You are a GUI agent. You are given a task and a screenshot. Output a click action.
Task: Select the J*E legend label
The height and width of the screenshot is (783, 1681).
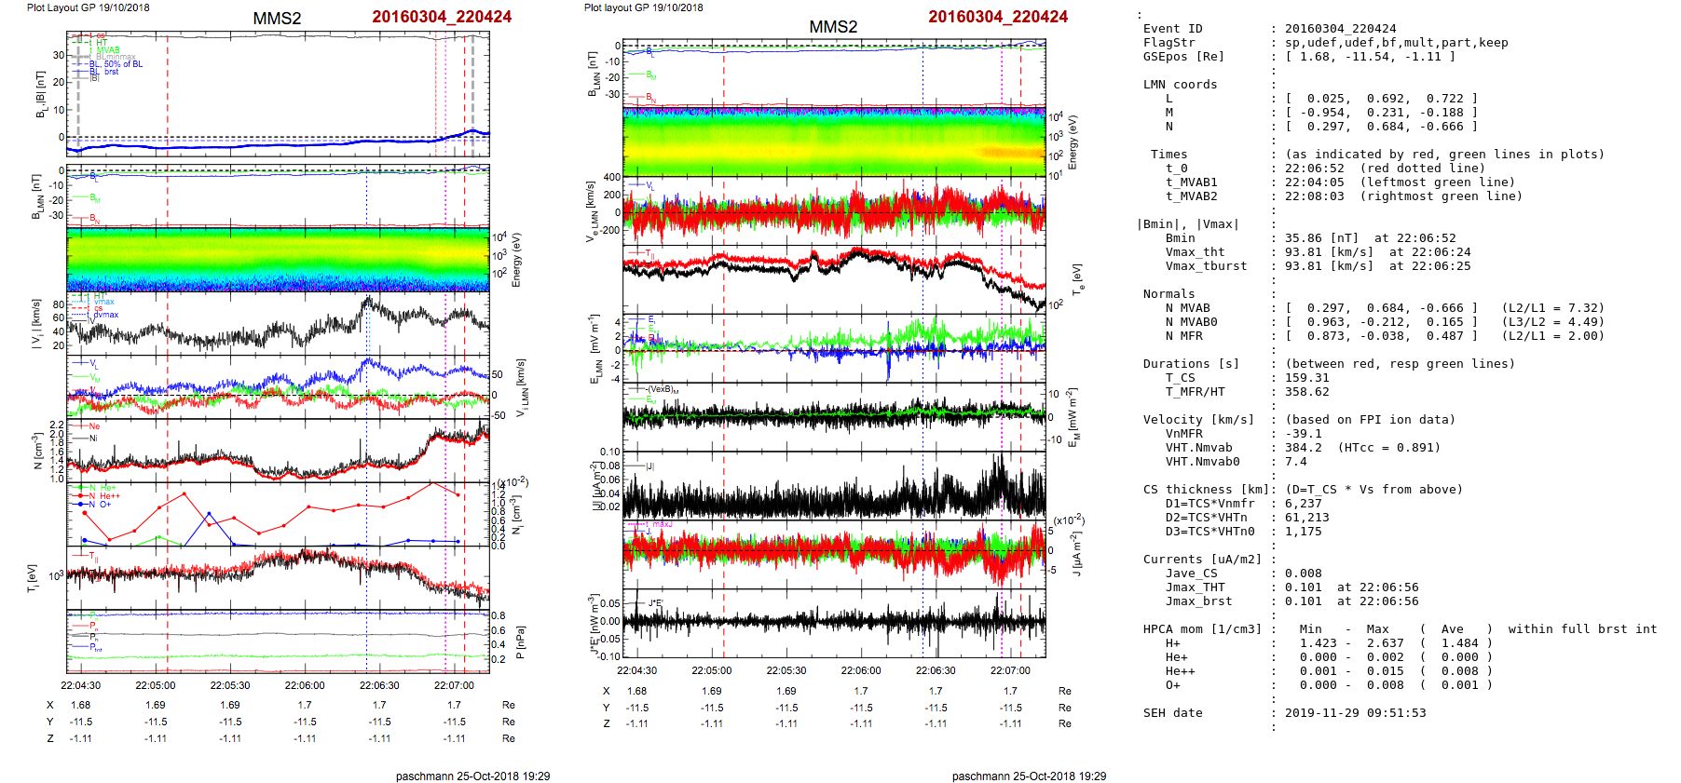(x=654, y=603)
